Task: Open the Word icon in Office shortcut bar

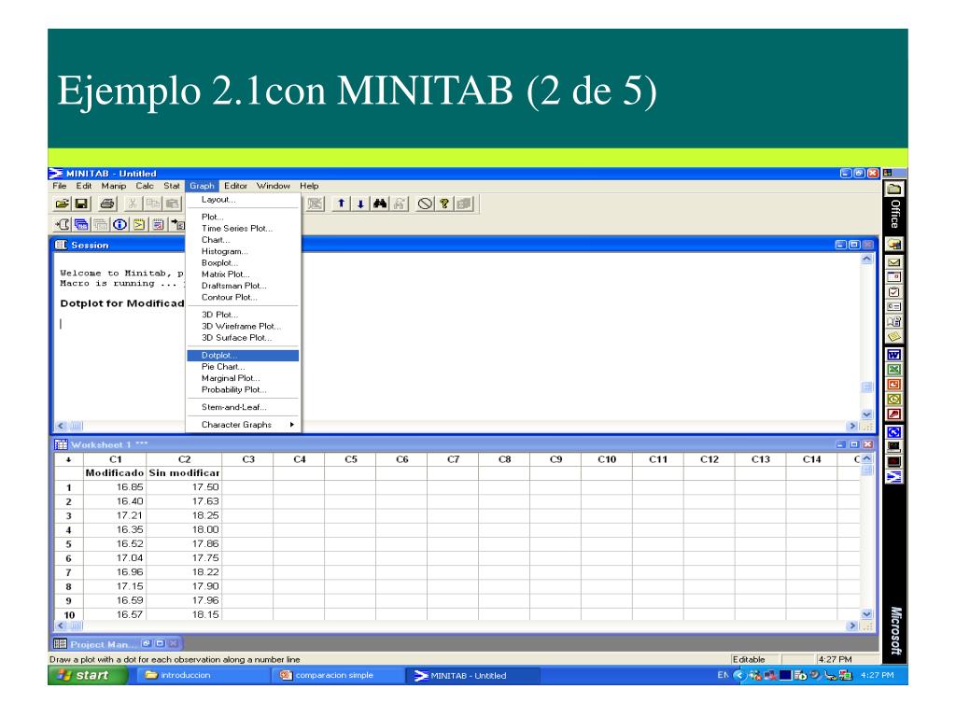Action: coord(893,355)
